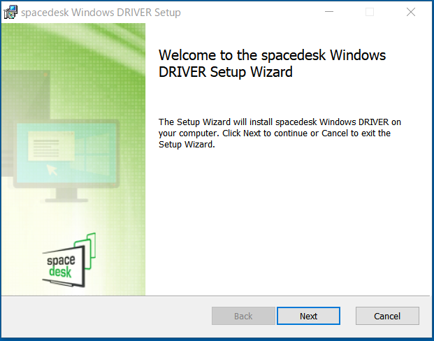The width and height of the screenshot is (434, 341).
Task: Click the monitor illustration on the green banner
Action: (x=66, y=161)
